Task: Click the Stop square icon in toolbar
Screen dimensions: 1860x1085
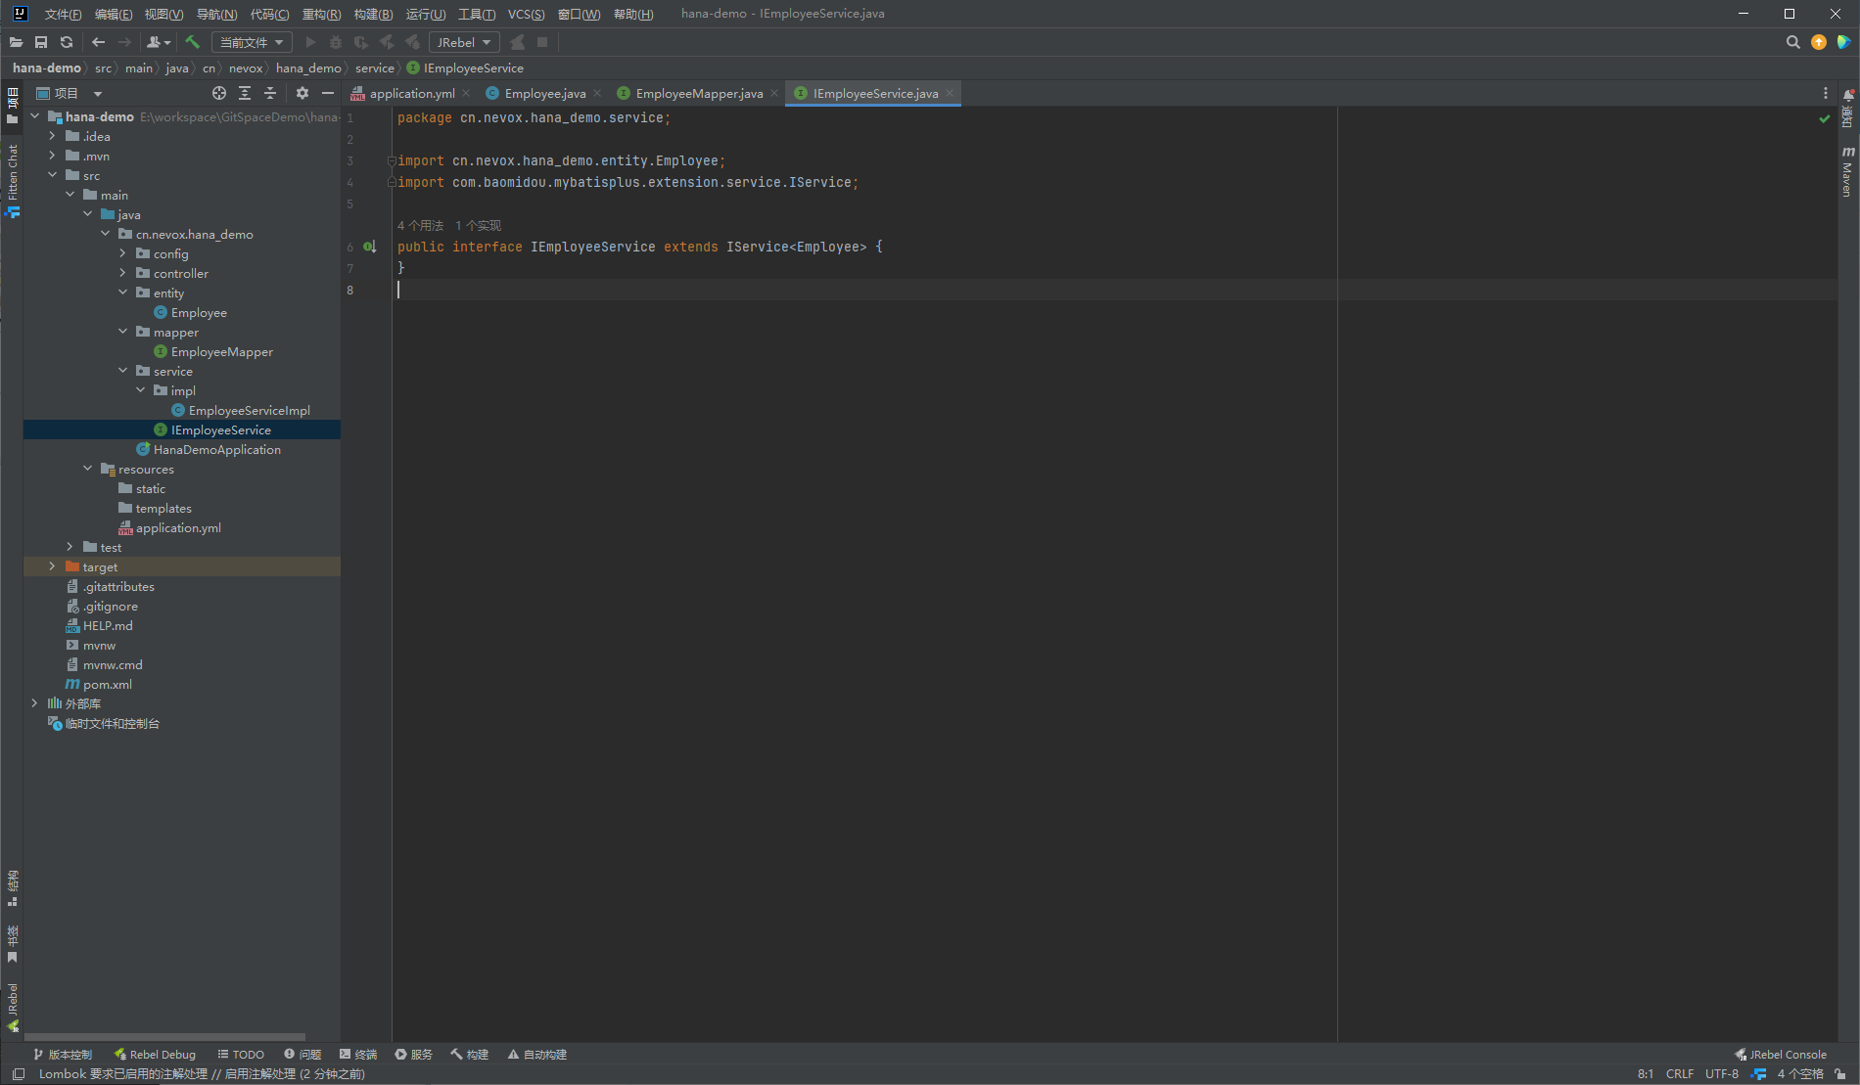Action: coord(542,42)
